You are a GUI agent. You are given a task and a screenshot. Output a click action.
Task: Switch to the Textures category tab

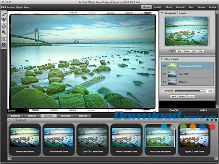pos(66,116)
